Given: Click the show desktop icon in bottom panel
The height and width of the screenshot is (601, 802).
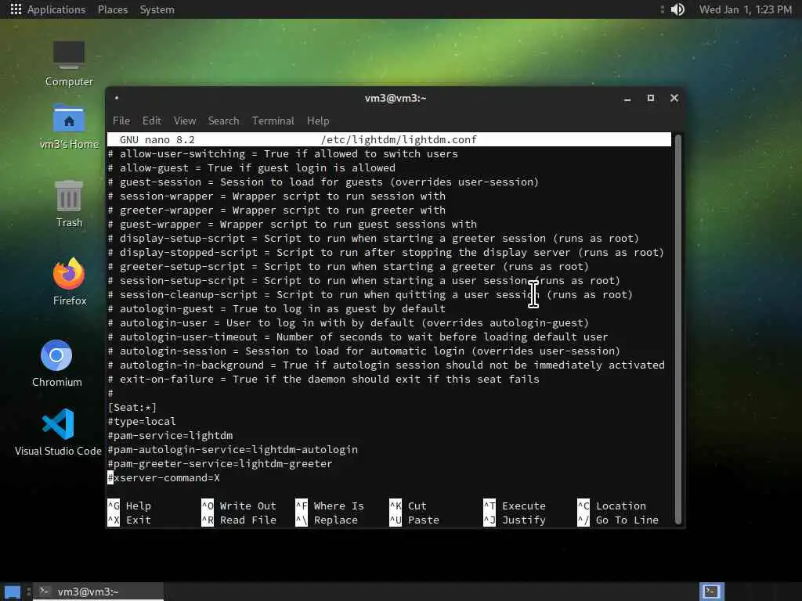Looking at the screenshot, I should click(13, 592).
